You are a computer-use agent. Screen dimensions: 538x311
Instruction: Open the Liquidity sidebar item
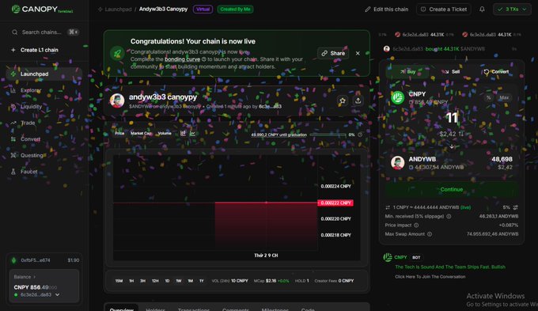[x=44, y=107]
